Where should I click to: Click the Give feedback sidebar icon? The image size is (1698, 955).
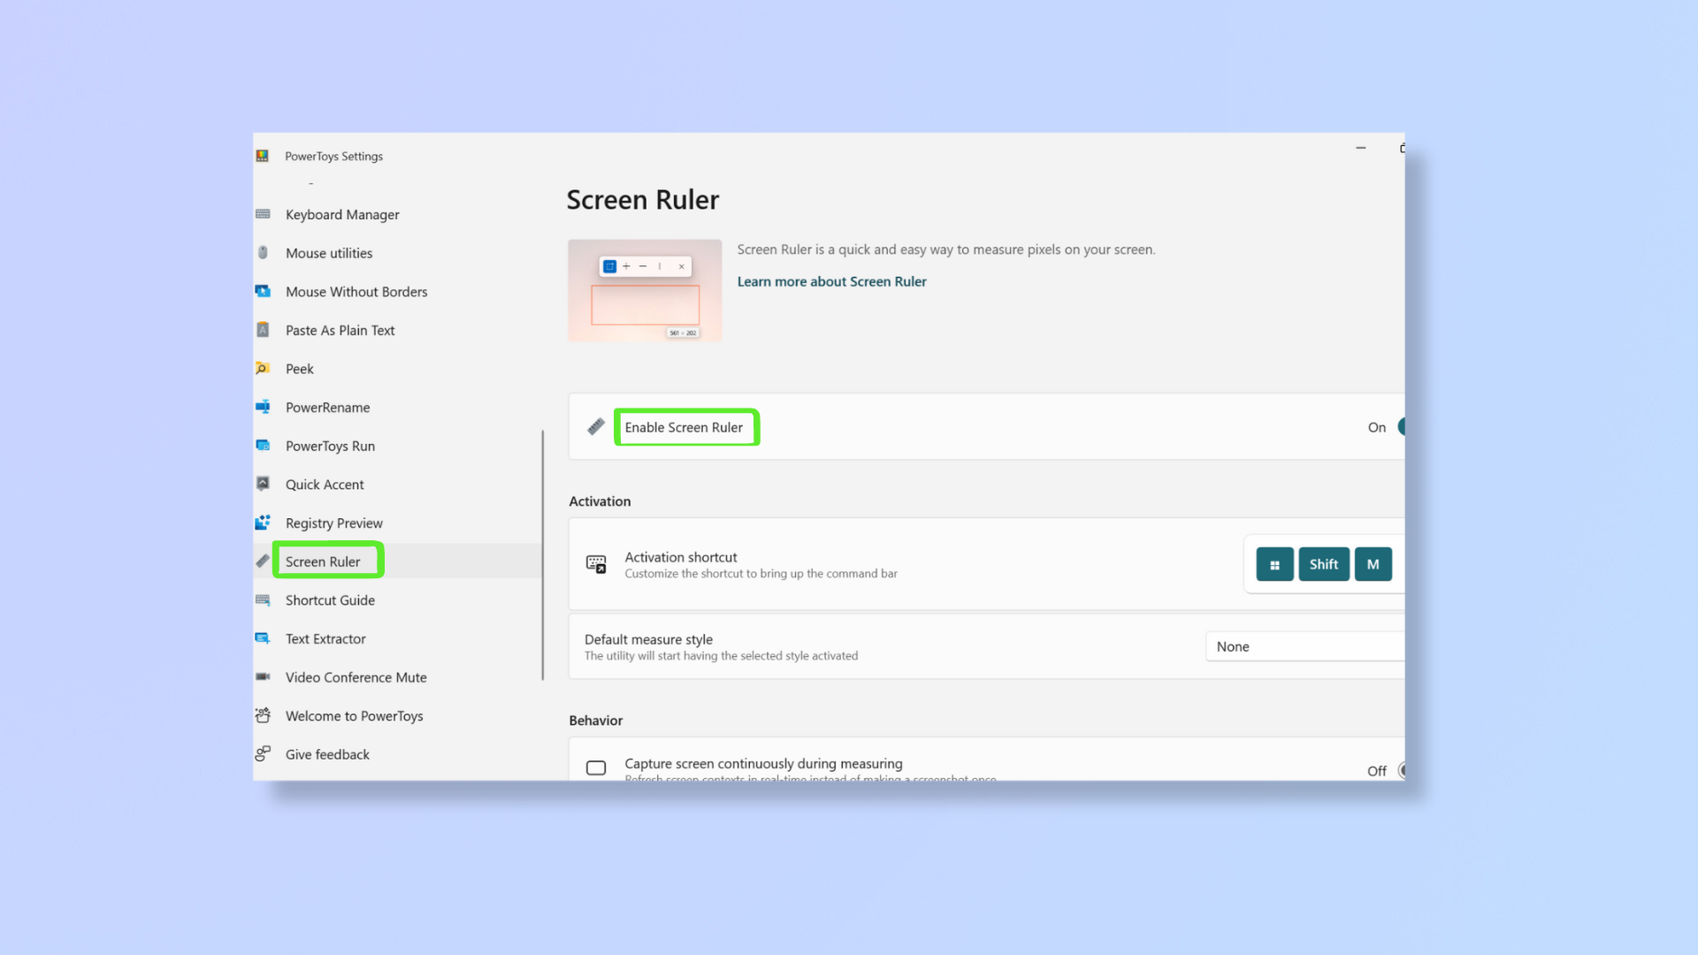[x=263, y=753]
